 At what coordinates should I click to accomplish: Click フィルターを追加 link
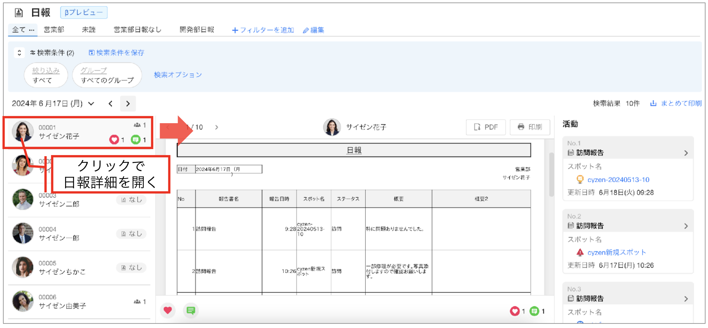[x=263, y=30]
